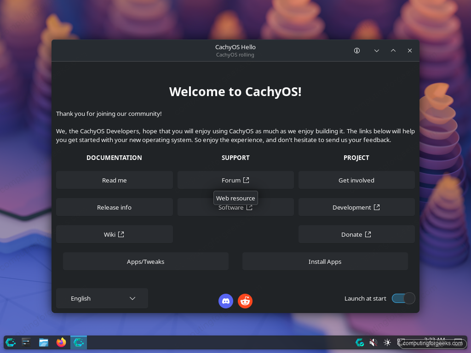Open the Discord community icon
The height and width of the screenshot is (353, 471).
click(x=225, y=301)
